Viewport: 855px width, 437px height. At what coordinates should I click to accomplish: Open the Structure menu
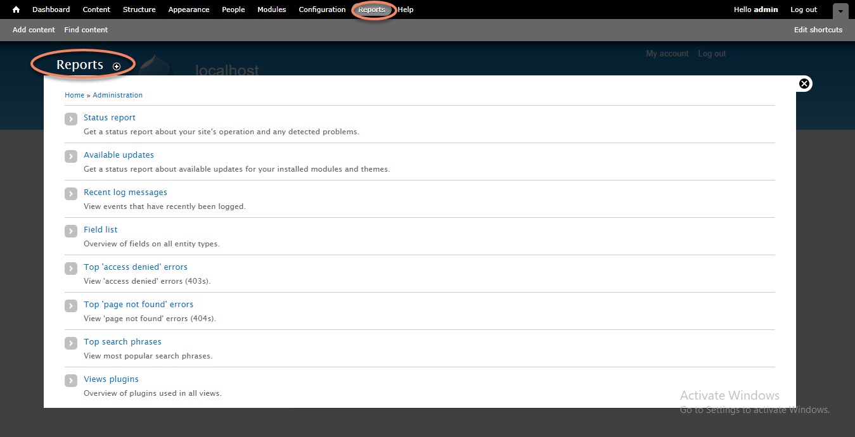click(139, 9)
